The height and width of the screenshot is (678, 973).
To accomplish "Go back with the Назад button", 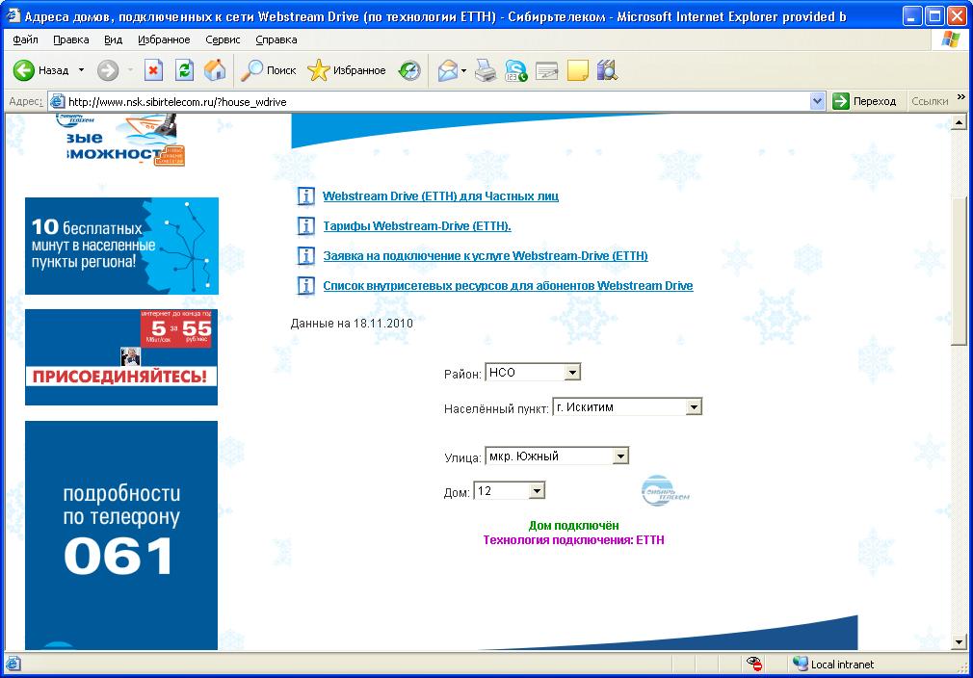I will [x=41, y=70].
